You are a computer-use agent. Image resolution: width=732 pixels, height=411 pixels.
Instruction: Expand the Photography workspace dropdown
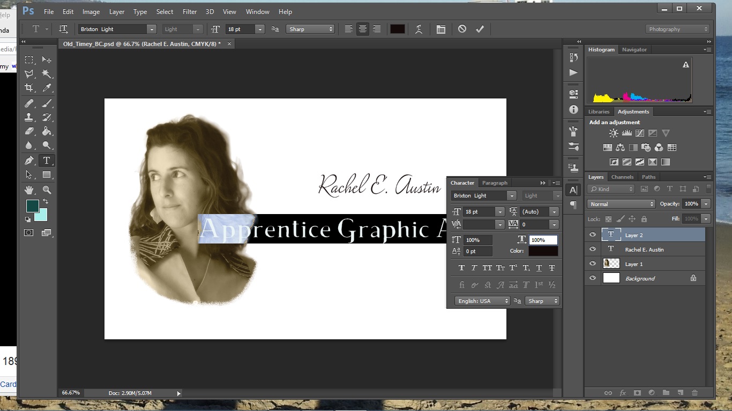click(678, 29)
